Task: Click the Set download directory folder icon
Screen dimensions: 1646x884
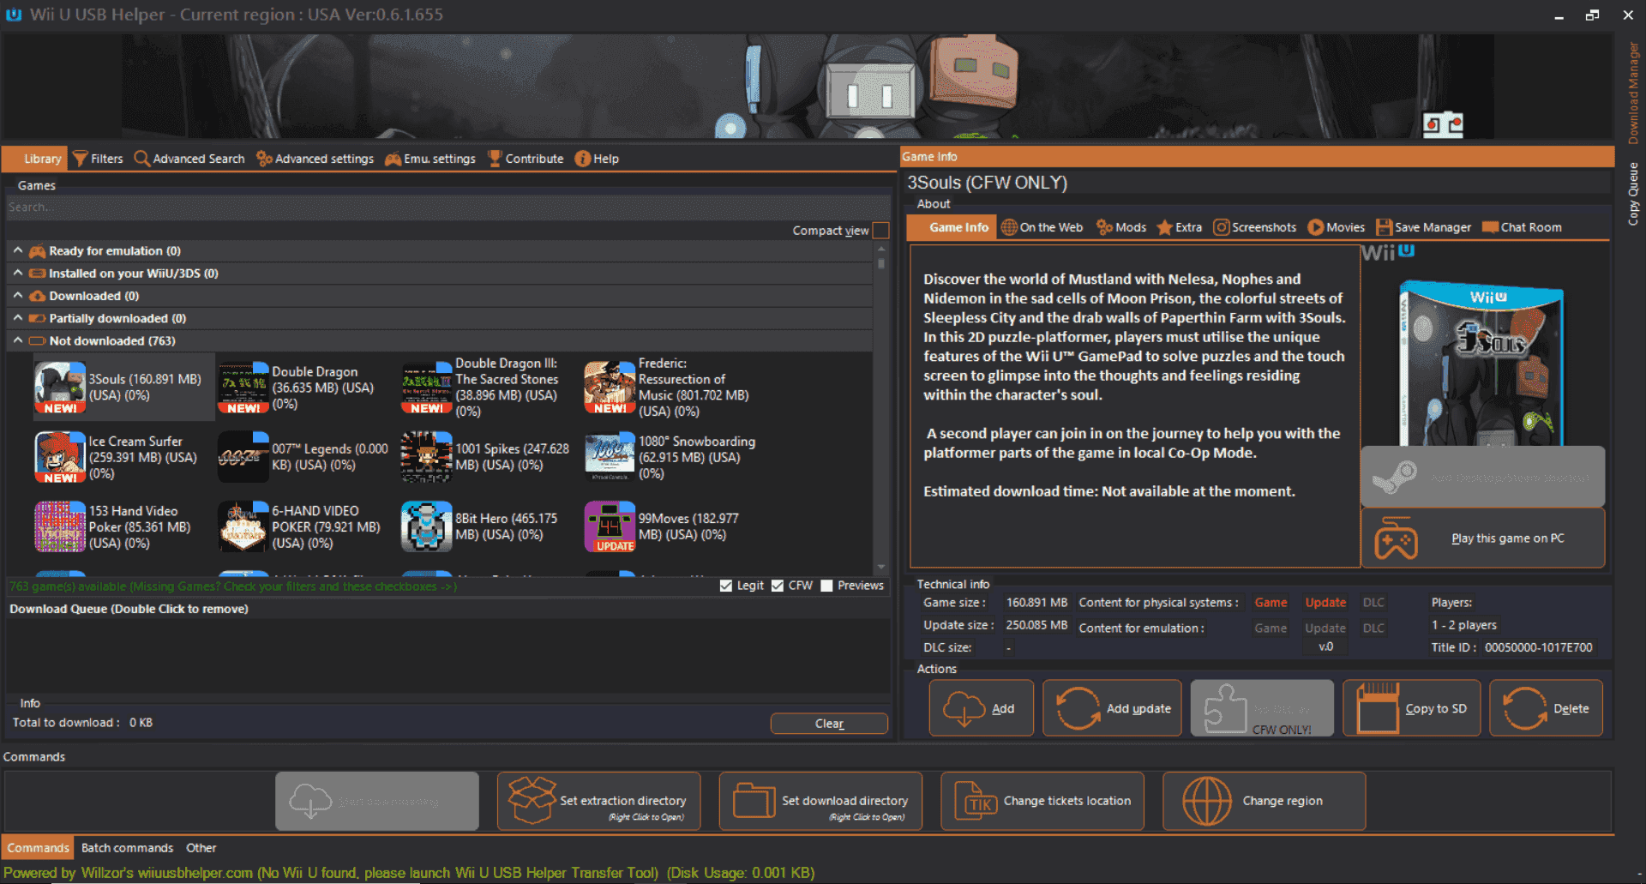Action: click(754, 800)
